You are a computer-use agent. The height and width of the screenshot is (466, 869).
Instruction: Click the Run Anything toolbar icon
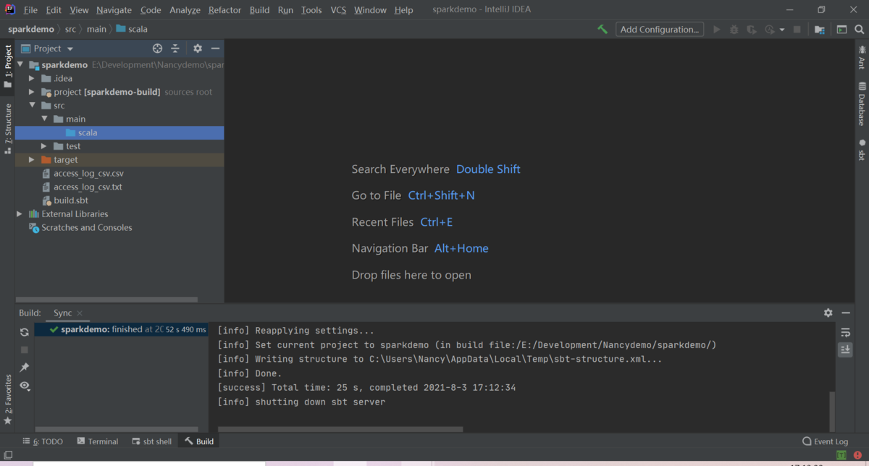(x=841, y=30)
